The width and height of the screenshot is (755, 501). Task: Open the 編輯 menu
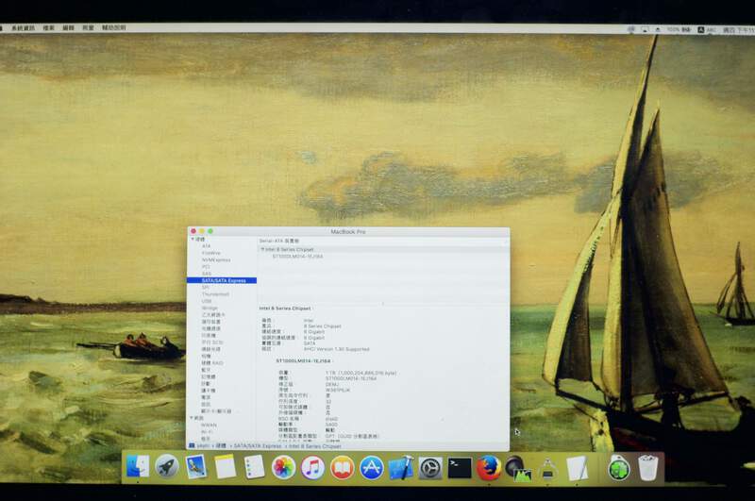click(68, 28)
